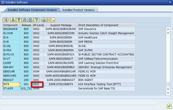Viewport: 173px width, 110px height.
Task: Select the Support Package column header
Action: click(61, 25)
